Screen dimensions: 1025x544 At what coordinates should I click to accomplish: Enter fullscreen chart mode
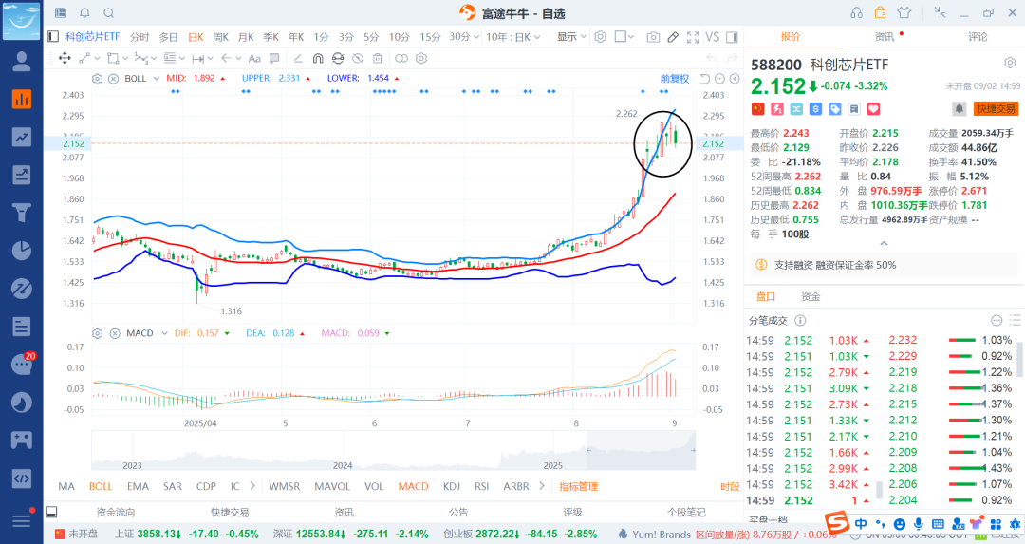693,37
